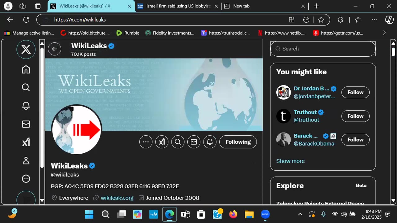This screenshot has height=223, width=397.
Task: Open the browser profile avatar
Action: (x=8, y=6)
